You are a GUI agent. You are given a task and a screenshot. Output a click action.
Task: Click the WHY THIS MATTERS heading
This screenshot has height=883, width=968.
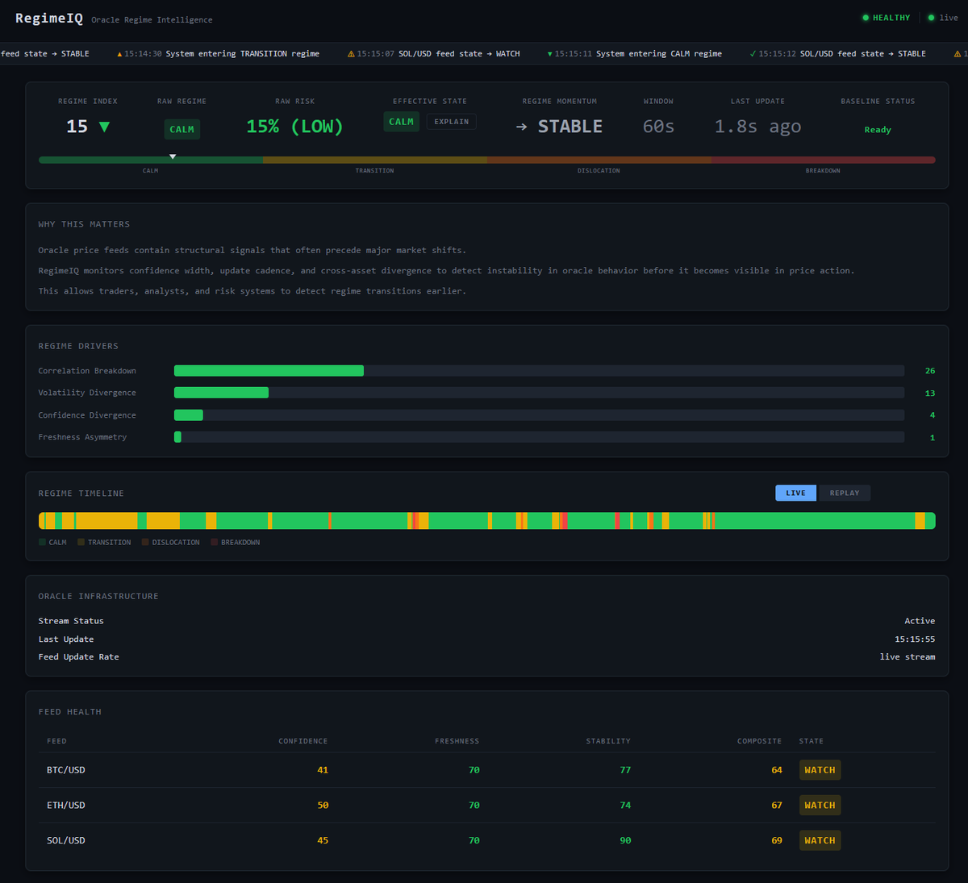[x=84, y=224]
